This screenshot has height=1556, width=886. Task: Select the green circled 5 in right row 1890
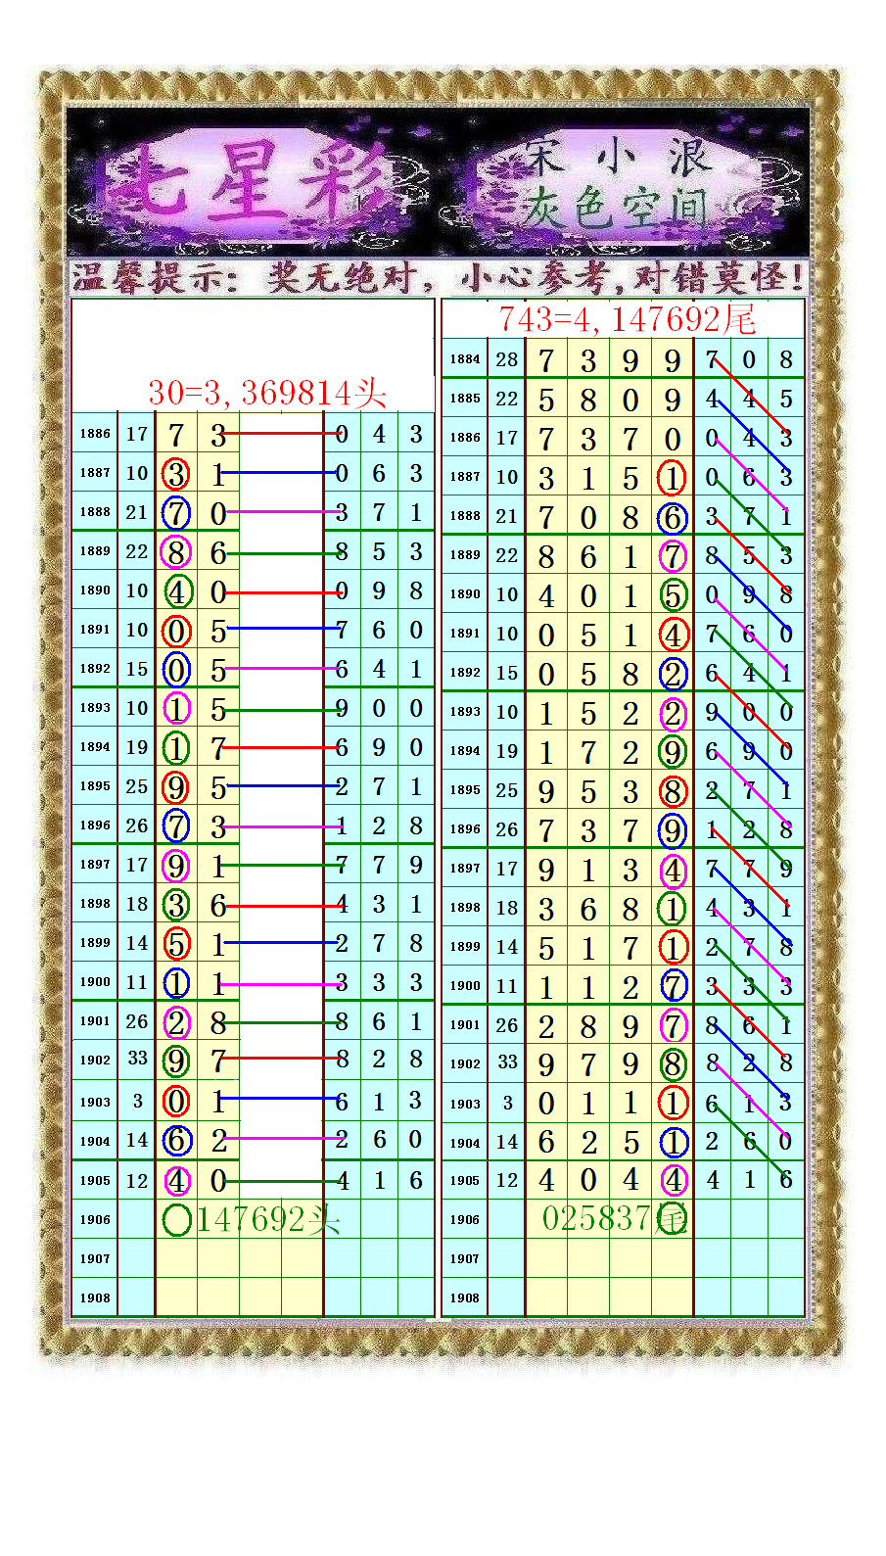pyautogui.click(x=672, y=594)
